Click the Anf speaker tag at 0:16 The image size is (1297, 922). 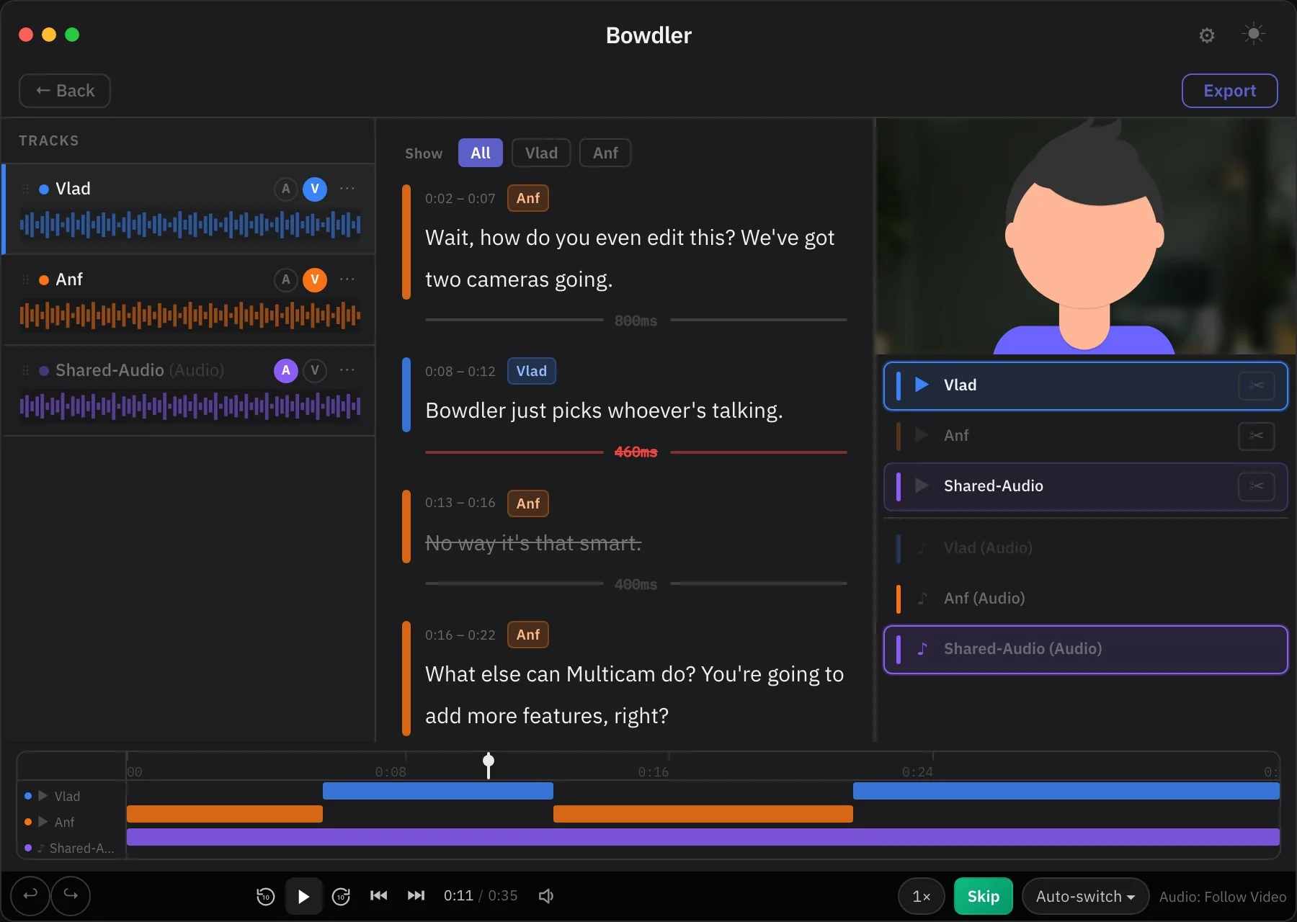pyautogui.click(x=528, y=635)
